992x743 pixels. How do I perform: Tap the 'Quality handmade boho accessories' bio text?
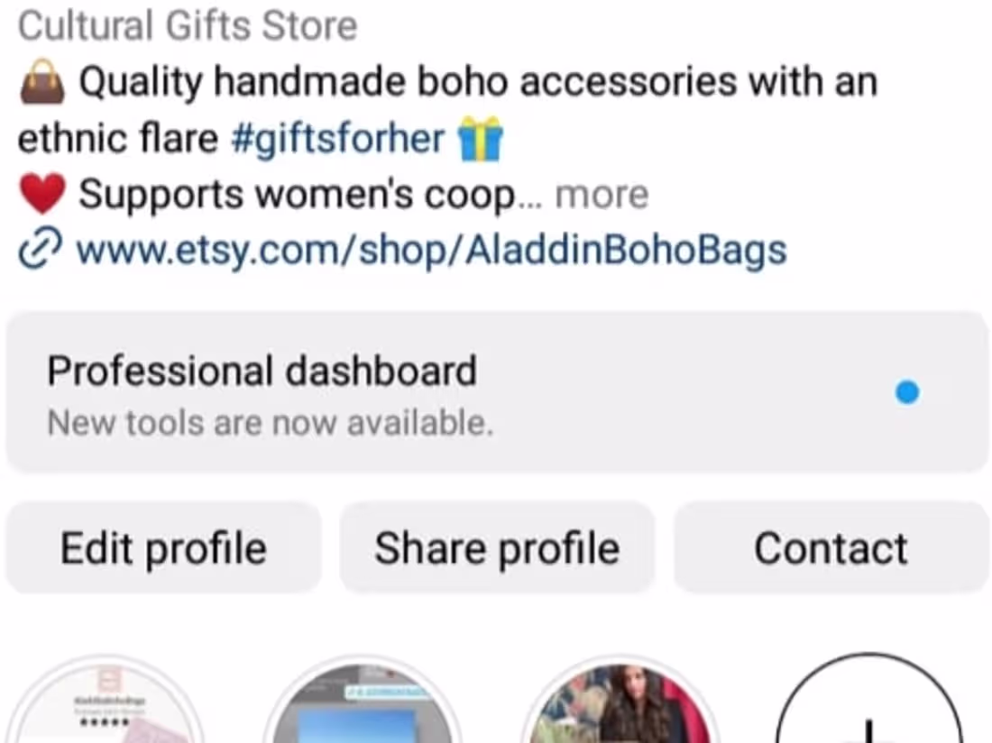tap(408, 82)
